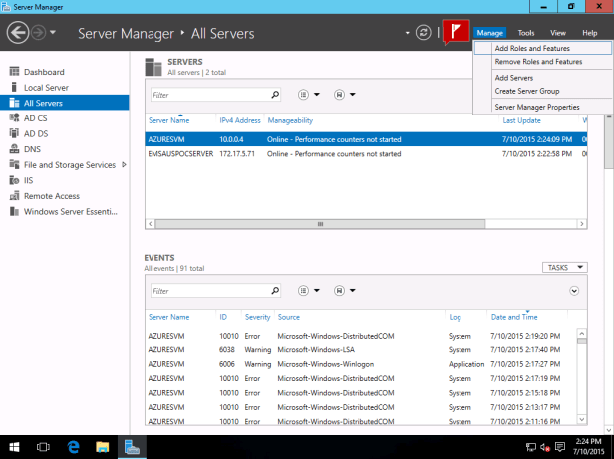The width and height of the screenshot is (614, 459).
Task: Expand the Events filter options chevron
Action: [x=574, y=290]
